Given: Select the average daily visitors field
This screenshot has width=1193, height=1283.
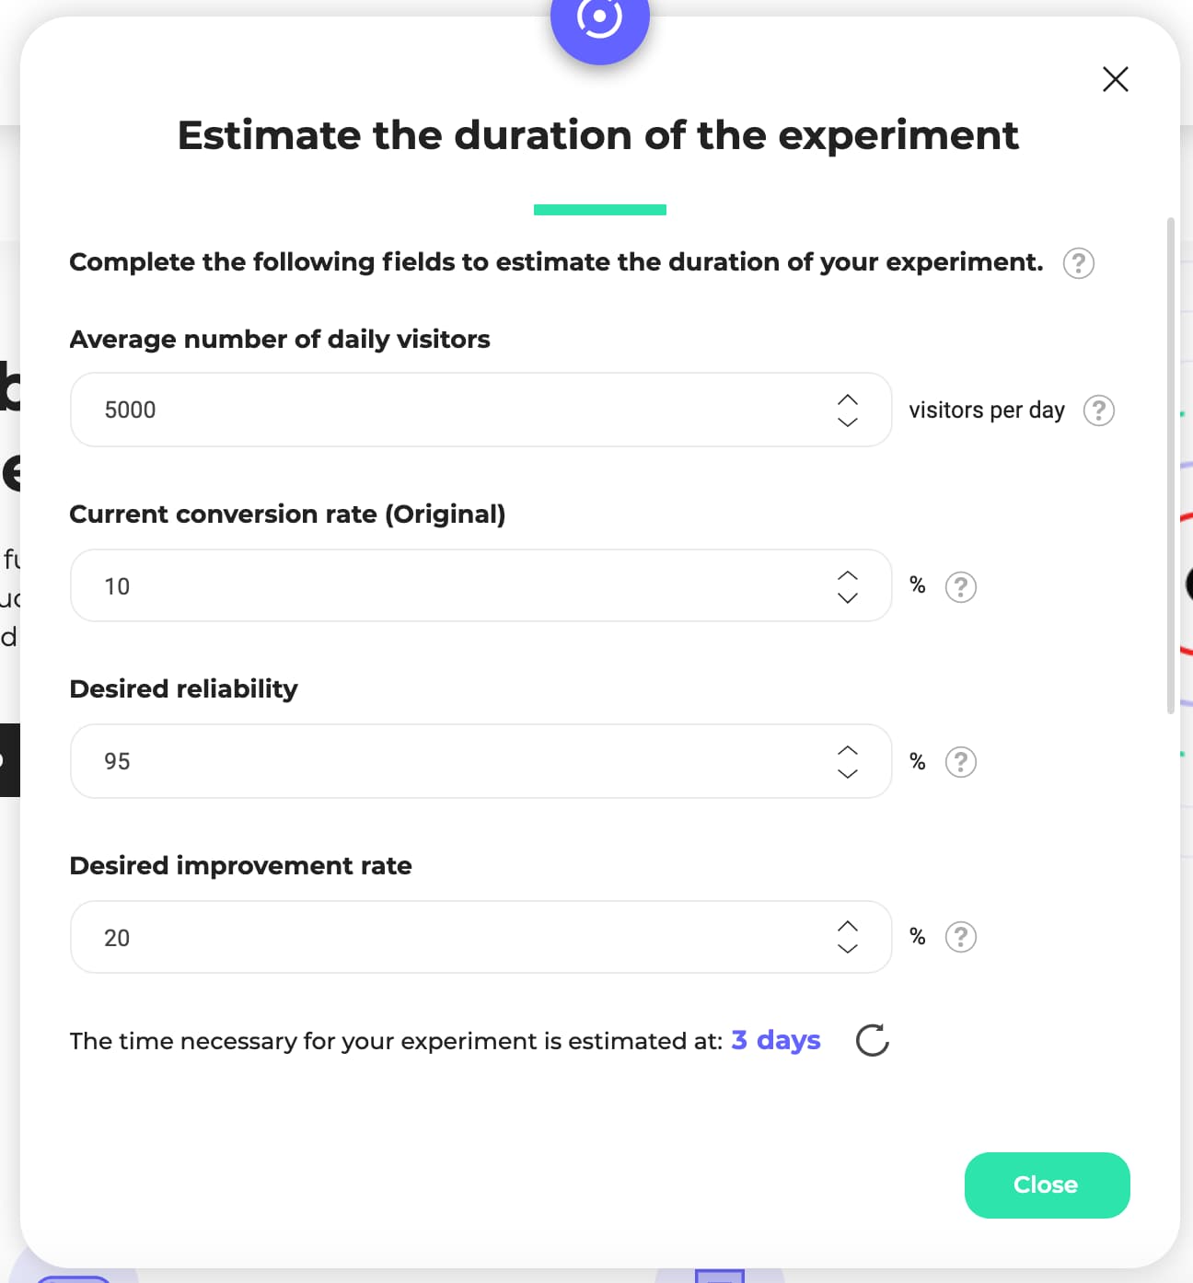Looking at the screenshot, I should [x=368, y=410].
